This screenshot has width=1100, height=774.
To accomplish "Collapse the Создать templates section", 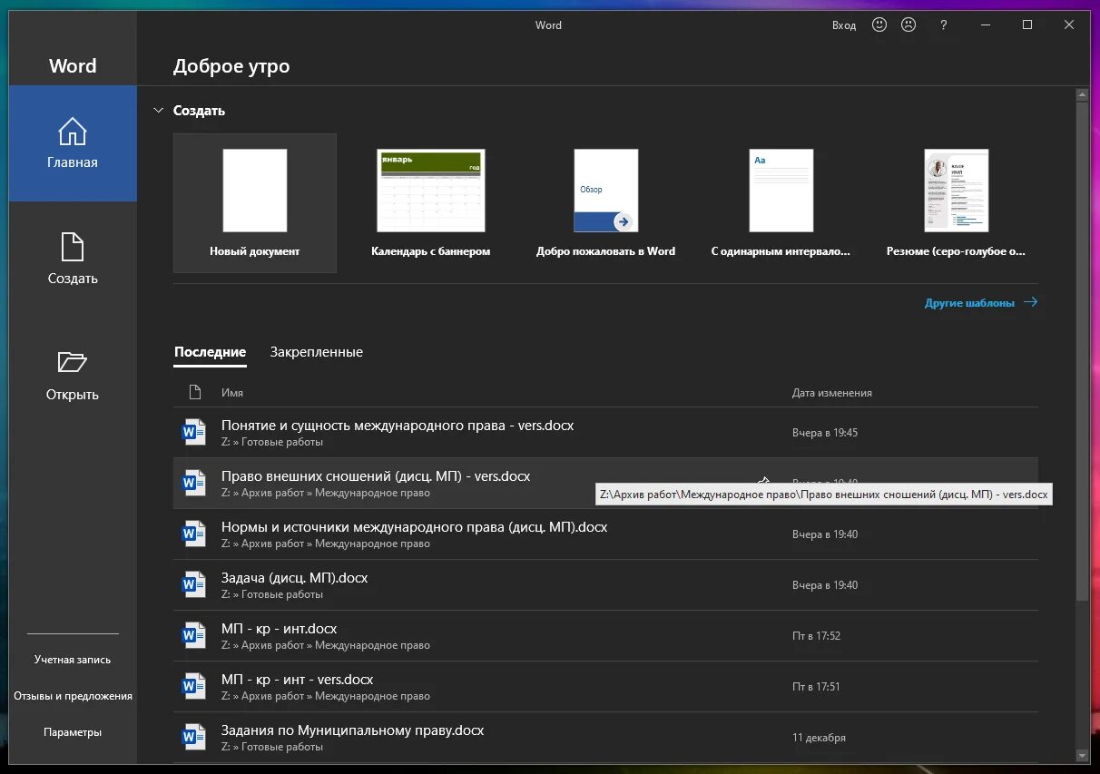I will 158,111.
